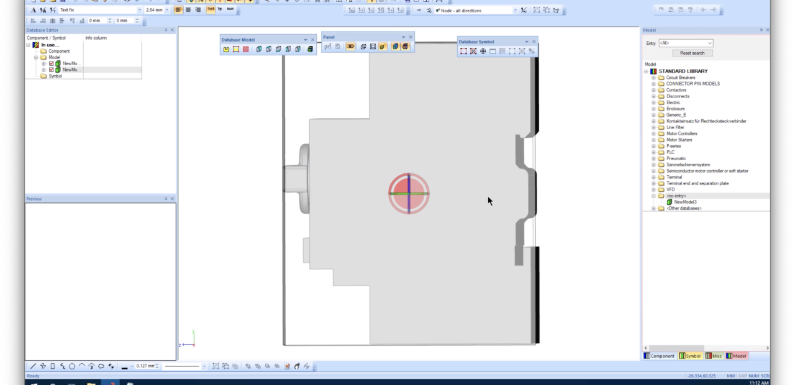Image resolution: width=795 pixels, height=385 pixels.
Task: Click the Reset search button
Action: 692,53
